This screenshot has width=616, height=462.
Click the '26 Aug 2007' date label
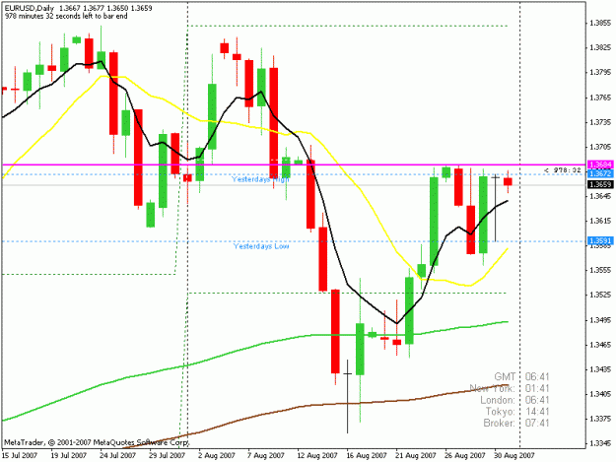click(x=465, y=455)
